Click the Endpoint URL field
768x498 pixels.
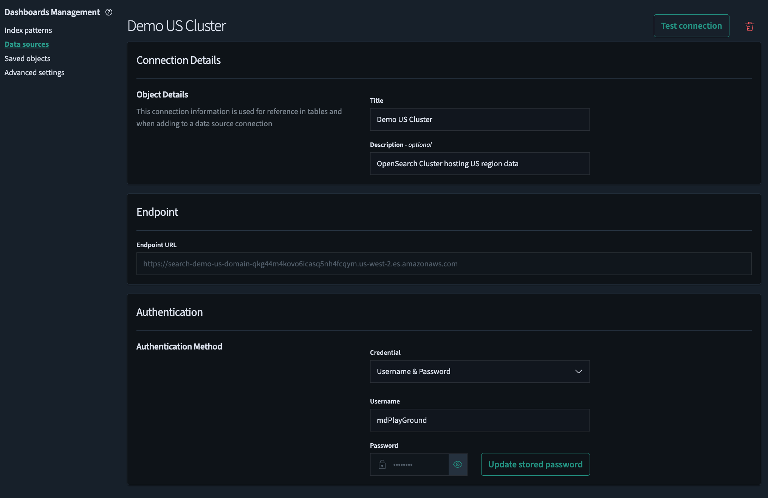(444, 264)
